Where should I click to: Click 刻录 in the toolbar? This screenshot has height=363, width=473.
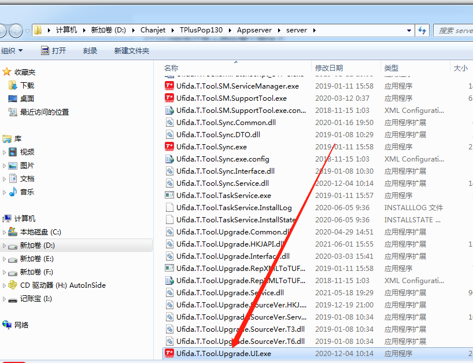[x=90, y=50]
